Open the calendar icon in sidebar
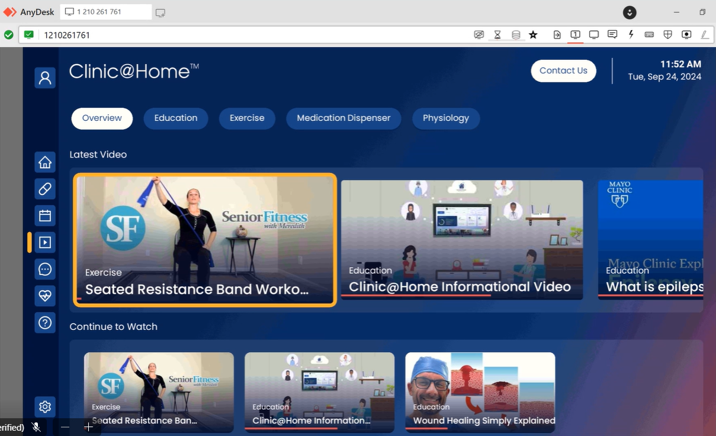716x436 pixels. [x=45, y=216]
